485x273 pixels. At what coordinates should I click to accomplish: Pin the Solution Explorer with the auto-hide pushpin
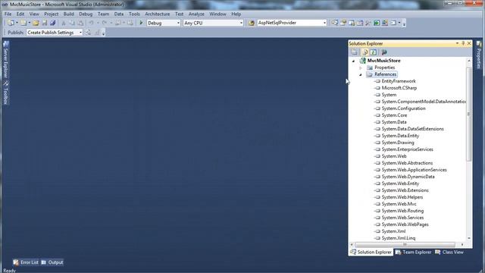tap(463, 43)
